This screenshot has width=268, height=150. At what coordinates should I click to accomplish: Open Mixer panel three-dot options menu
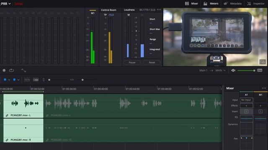tap(264, 88)
